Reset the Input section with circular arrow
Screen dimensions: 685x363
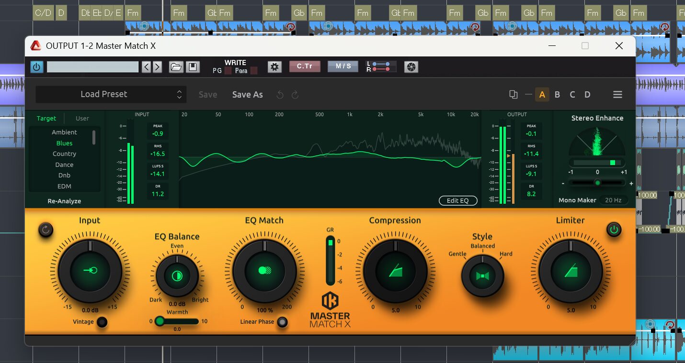click(x=46, y=230)
